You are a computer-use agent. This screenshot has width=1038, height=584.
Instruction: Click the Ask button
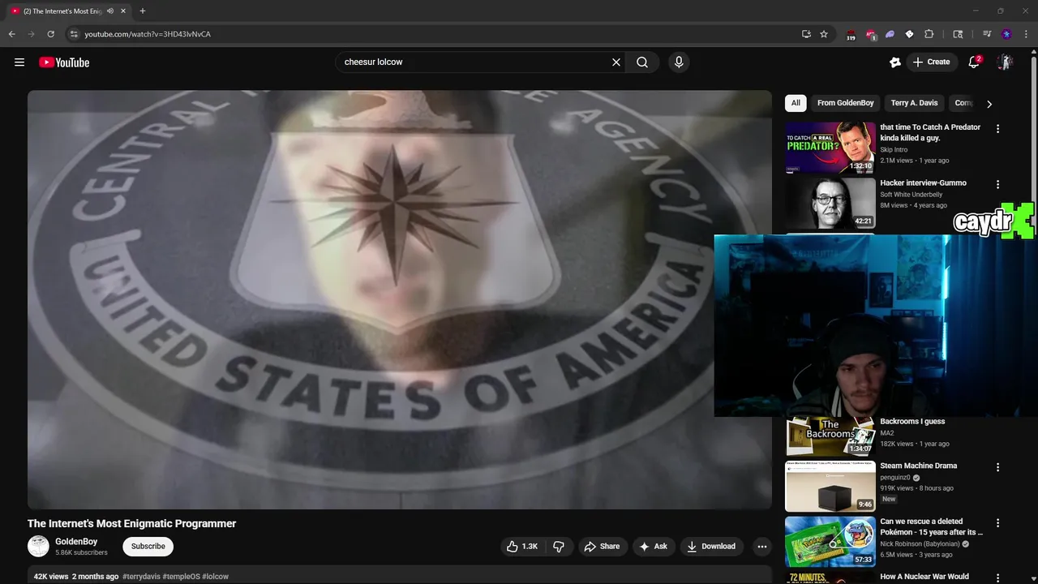(654, 547)
